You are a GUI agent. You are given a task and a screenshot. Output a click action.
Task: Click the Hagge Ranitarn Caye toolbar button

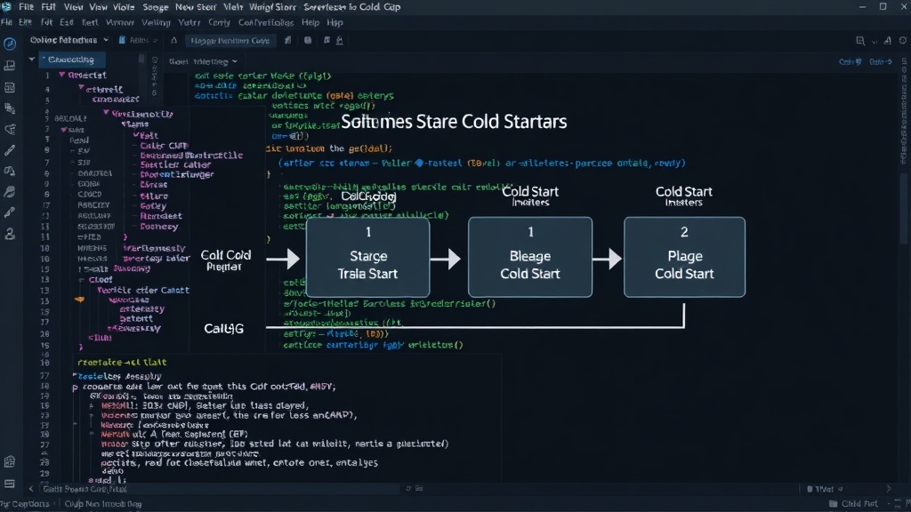(230, 41)
